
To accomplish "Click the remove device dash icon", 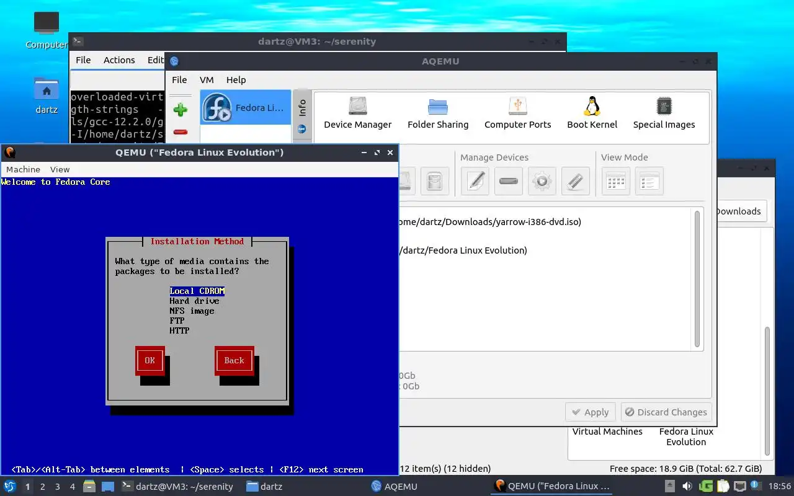I will point(509,181).
